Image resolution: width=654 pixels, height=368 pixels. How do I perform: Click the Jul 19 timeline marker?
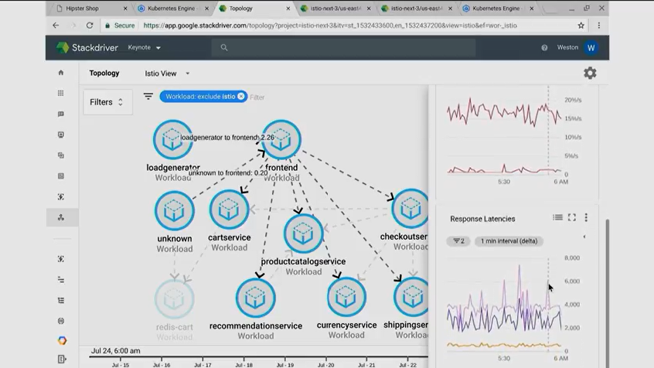pos(285,365)
